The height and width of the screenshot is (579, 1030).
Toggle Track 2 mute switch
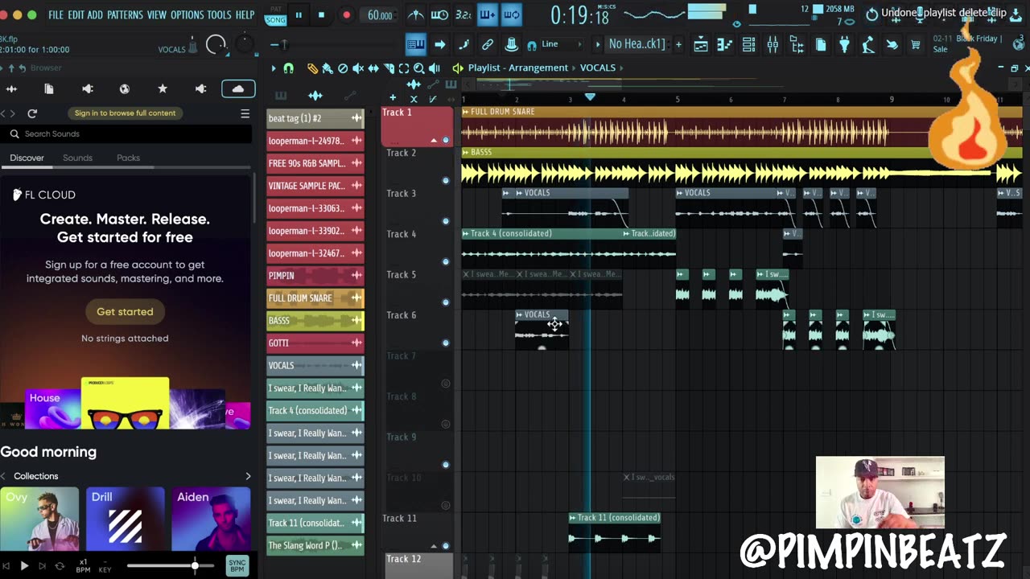pyautogui.click(x=446, y=181)
